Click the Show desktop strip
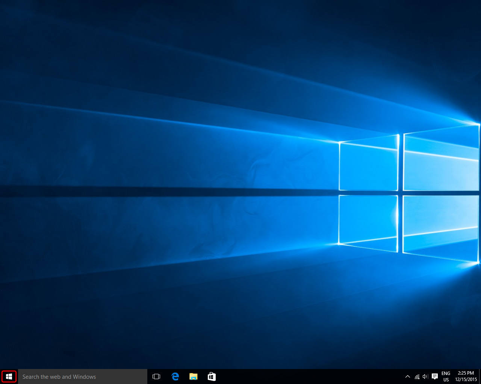 pos(480,376)
